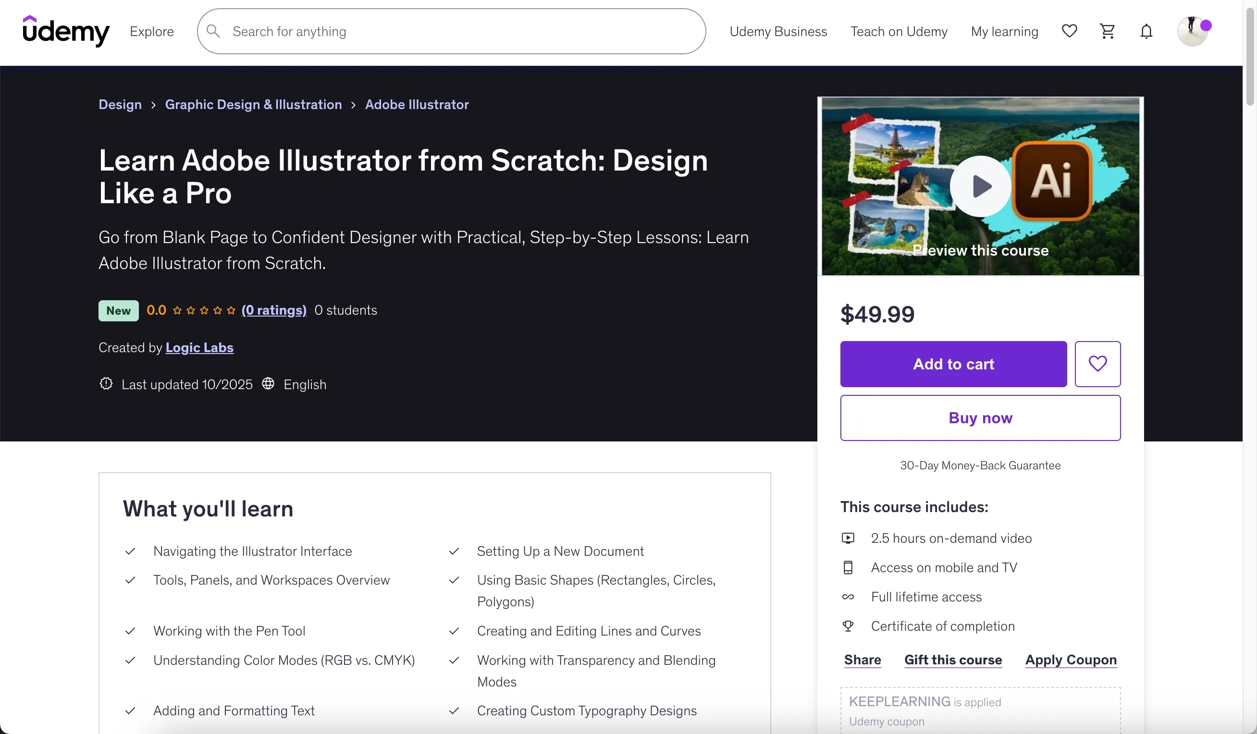Click the (0 ratings) link

click(274, 310)
